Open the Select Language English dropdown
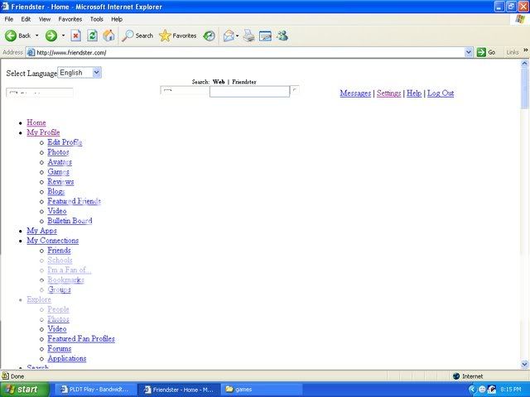Image resolution: width=530 pixels, height=397 pixels. [79, 73]
